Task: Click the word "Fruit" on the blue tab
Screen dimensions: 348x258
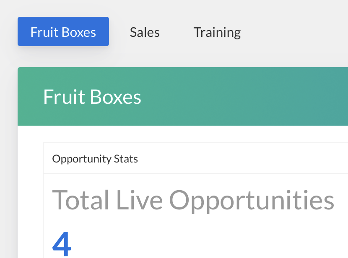Action: 44,32
